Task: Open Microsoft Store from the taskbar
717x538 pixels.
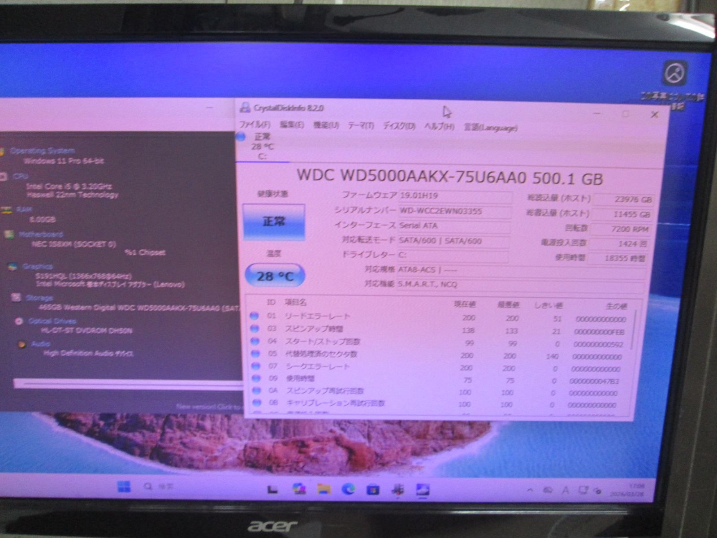Action: point(373,490)
